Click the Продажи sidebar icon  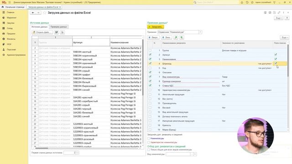coord(4,34)
